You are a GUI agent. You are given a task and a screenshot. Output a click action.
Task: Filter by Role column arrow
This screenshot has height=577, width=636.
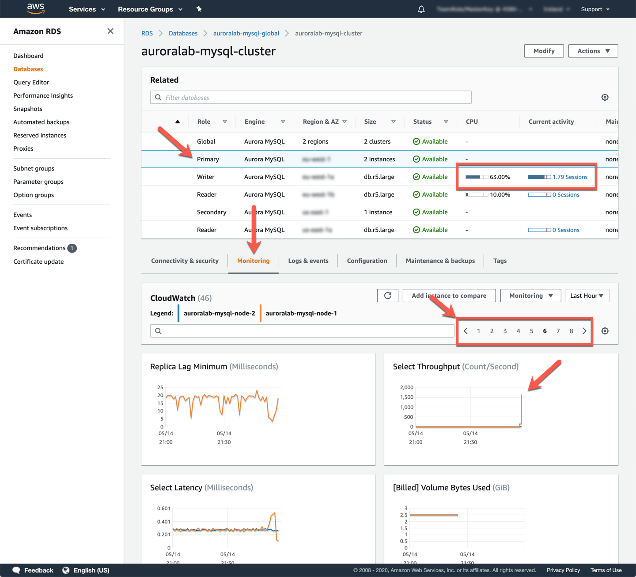[225, 121]
